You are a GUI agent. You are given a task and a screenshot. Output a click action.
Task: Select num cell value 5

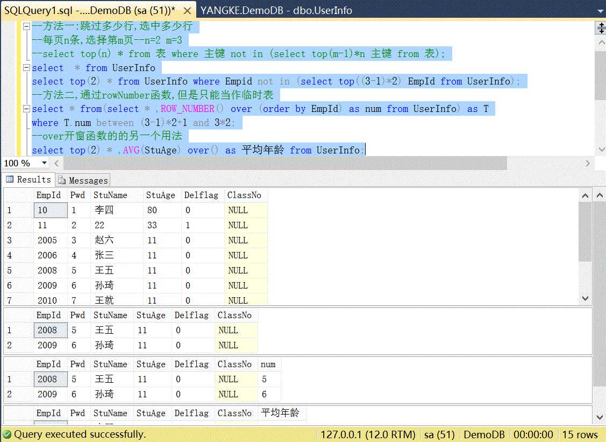269,380
